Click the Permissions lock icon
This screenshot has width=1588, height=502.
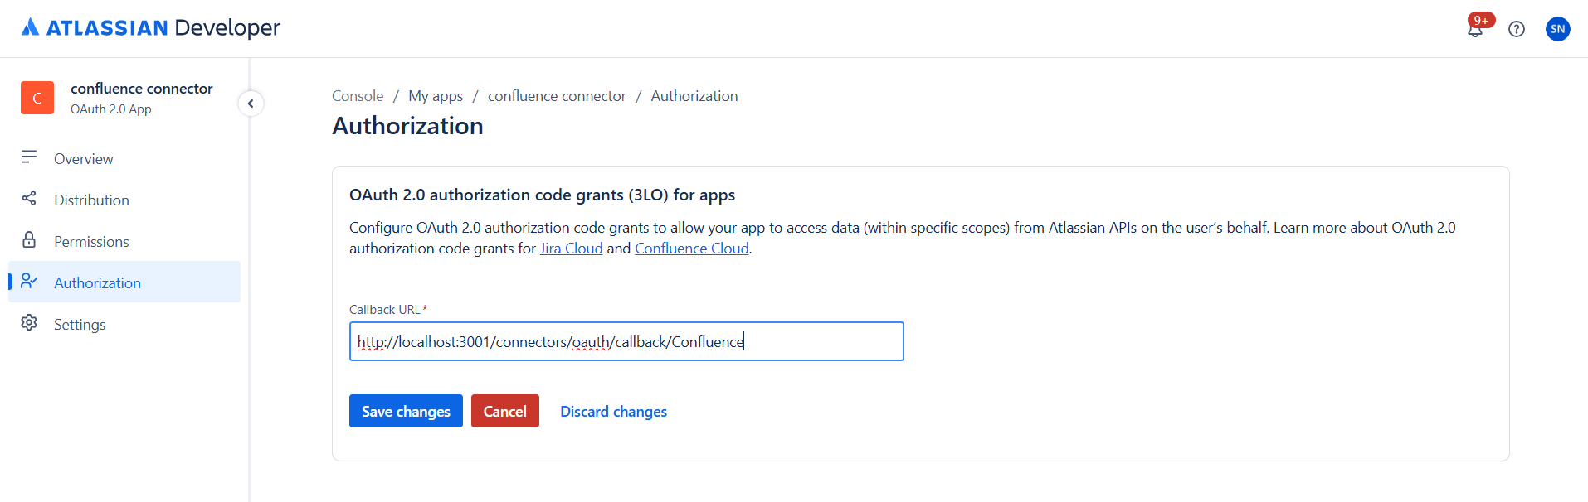click(29, 239)
